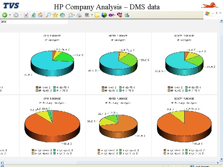Click the "90.9 %" label under Scooty Exchange pie

(x=199, y=144)
